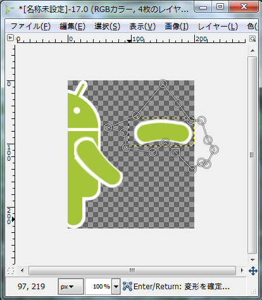Click the rightmost cage control point
This screenshot has width=262, height=300.
214,149
